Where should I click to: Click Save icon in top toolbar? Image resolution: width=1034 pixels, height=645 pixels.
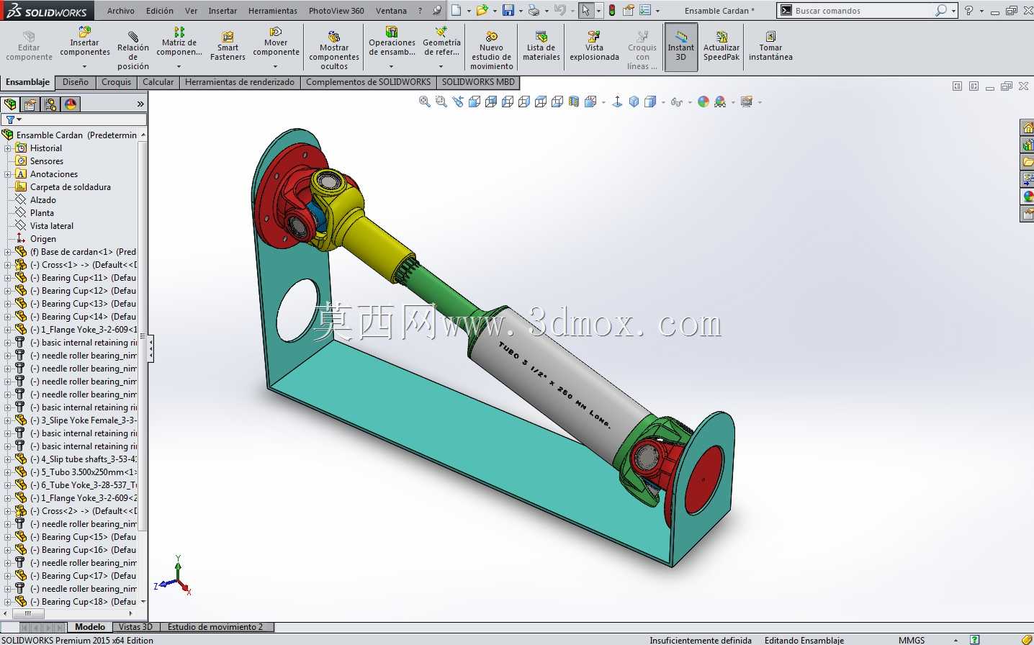pos(508,10)
